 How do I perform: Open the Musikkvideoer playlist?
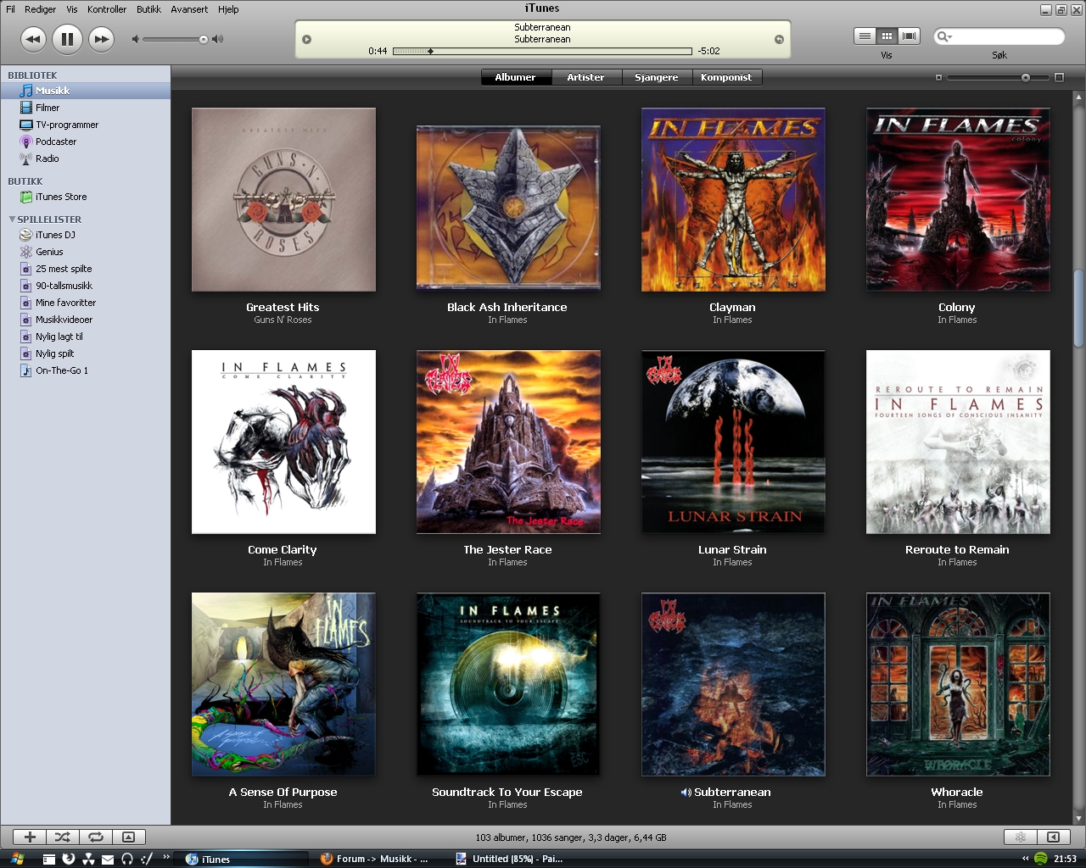[85, 320]
